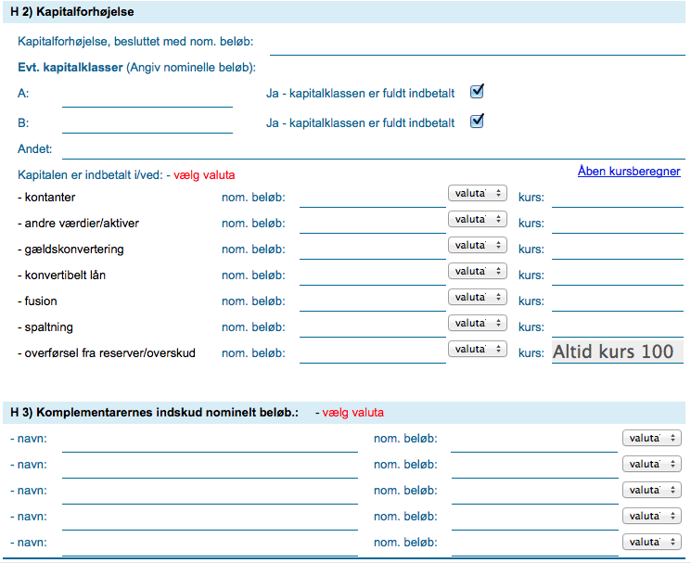The width and height of the screenshot is (691, 563).
Task: Focus kontanter kurs field
Action: (618, 197)
